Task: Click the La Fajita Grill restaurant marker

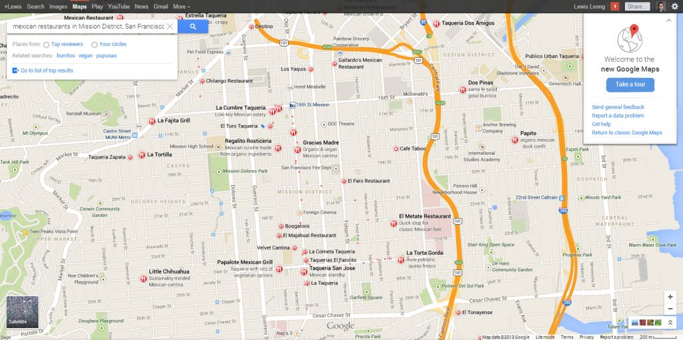Action: pyautogui.click(x=151, y=121)
